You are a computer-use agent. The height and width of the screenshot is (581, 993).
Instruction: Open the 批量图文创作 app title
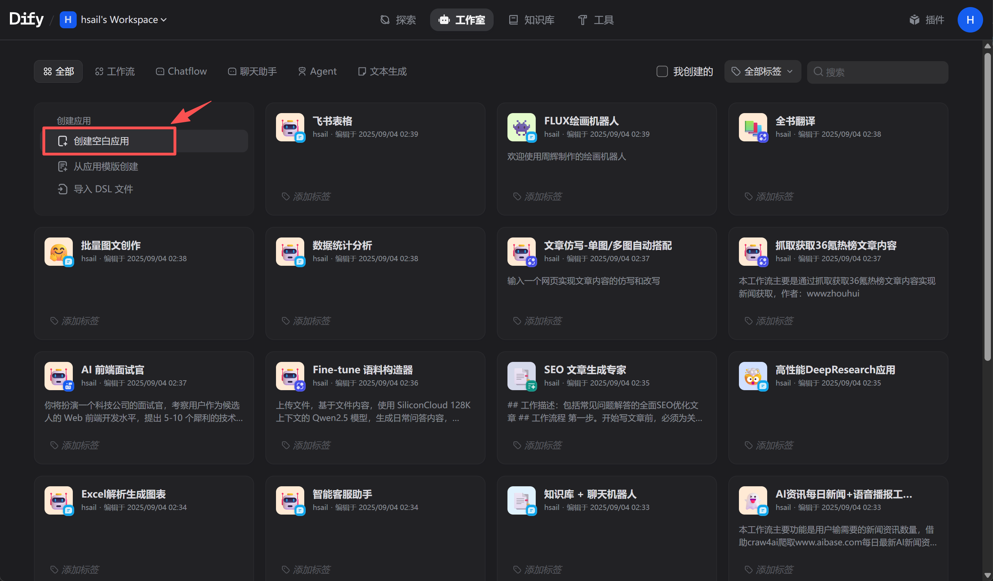pyautogui.click(x=111, y=245)
